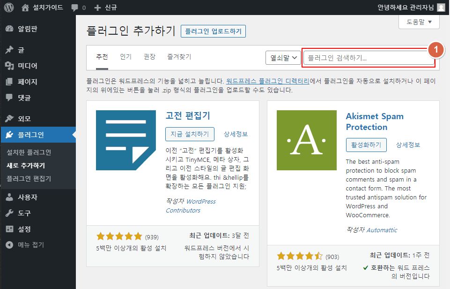The image size is (450, 289).
Task: Install 고전 편집기 with 지금 설치하기
Action: click(x=190, y=134)
